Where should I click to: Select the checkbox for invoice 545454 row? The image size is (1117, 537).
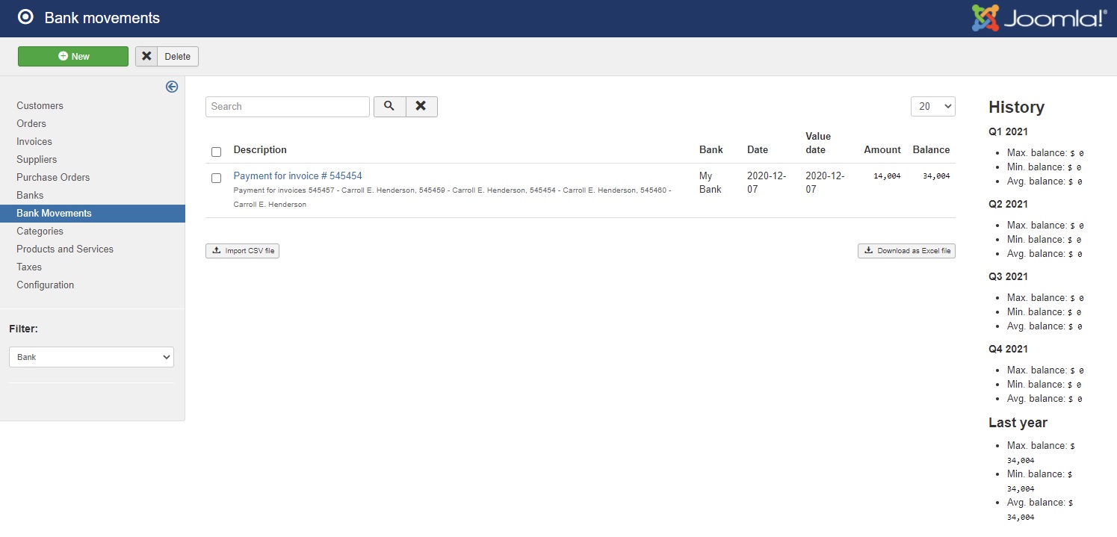216,178
